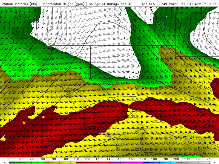Click the "190" value on the color scale

165,159
